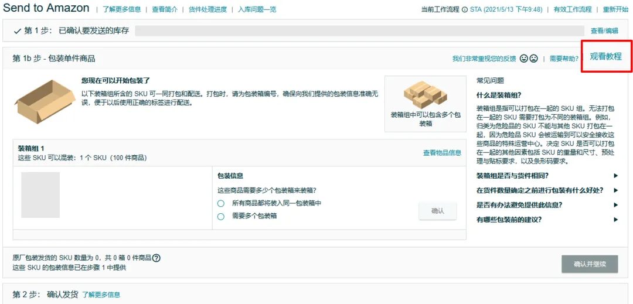Viewport: 633px width, 304px height.
Task: Click the sad face feedback icon
Action: click(534, 59)
